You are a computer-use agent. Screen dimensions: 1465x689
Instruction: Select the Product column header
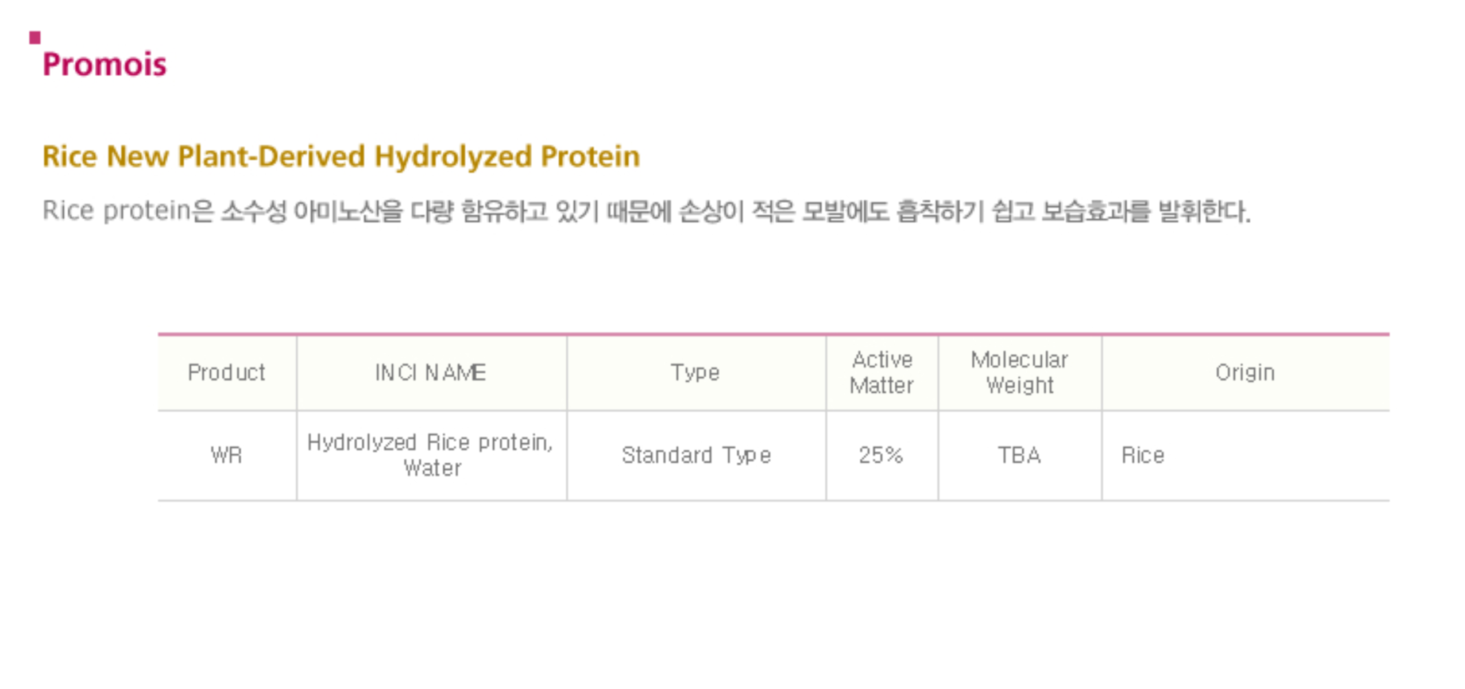[x=226, y=373]
